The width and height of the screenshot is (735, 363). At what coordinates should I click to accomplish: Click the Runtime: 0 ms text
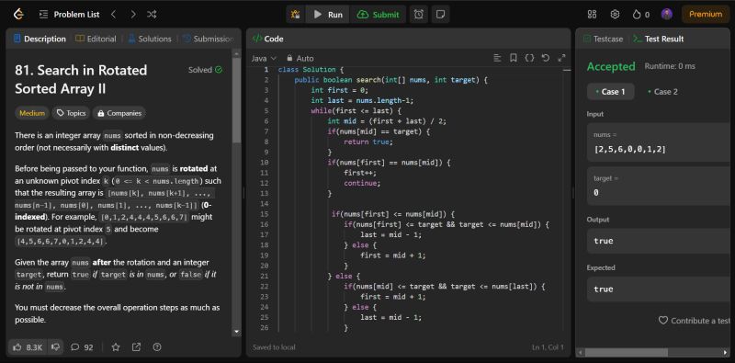click(x=670, y=66)
